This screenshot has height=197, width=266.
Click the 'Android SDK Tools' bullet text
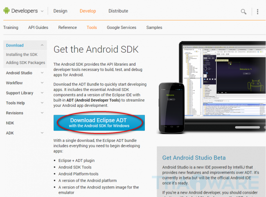click(75, 167)
